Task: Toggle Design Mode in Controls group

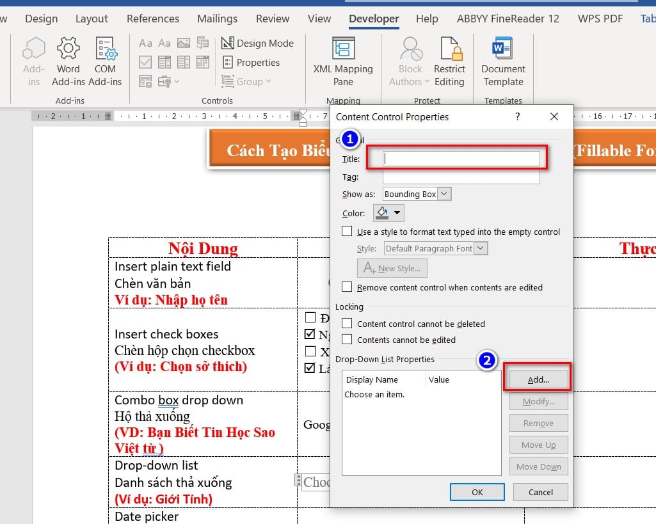Action: click(x=257, y=43)
